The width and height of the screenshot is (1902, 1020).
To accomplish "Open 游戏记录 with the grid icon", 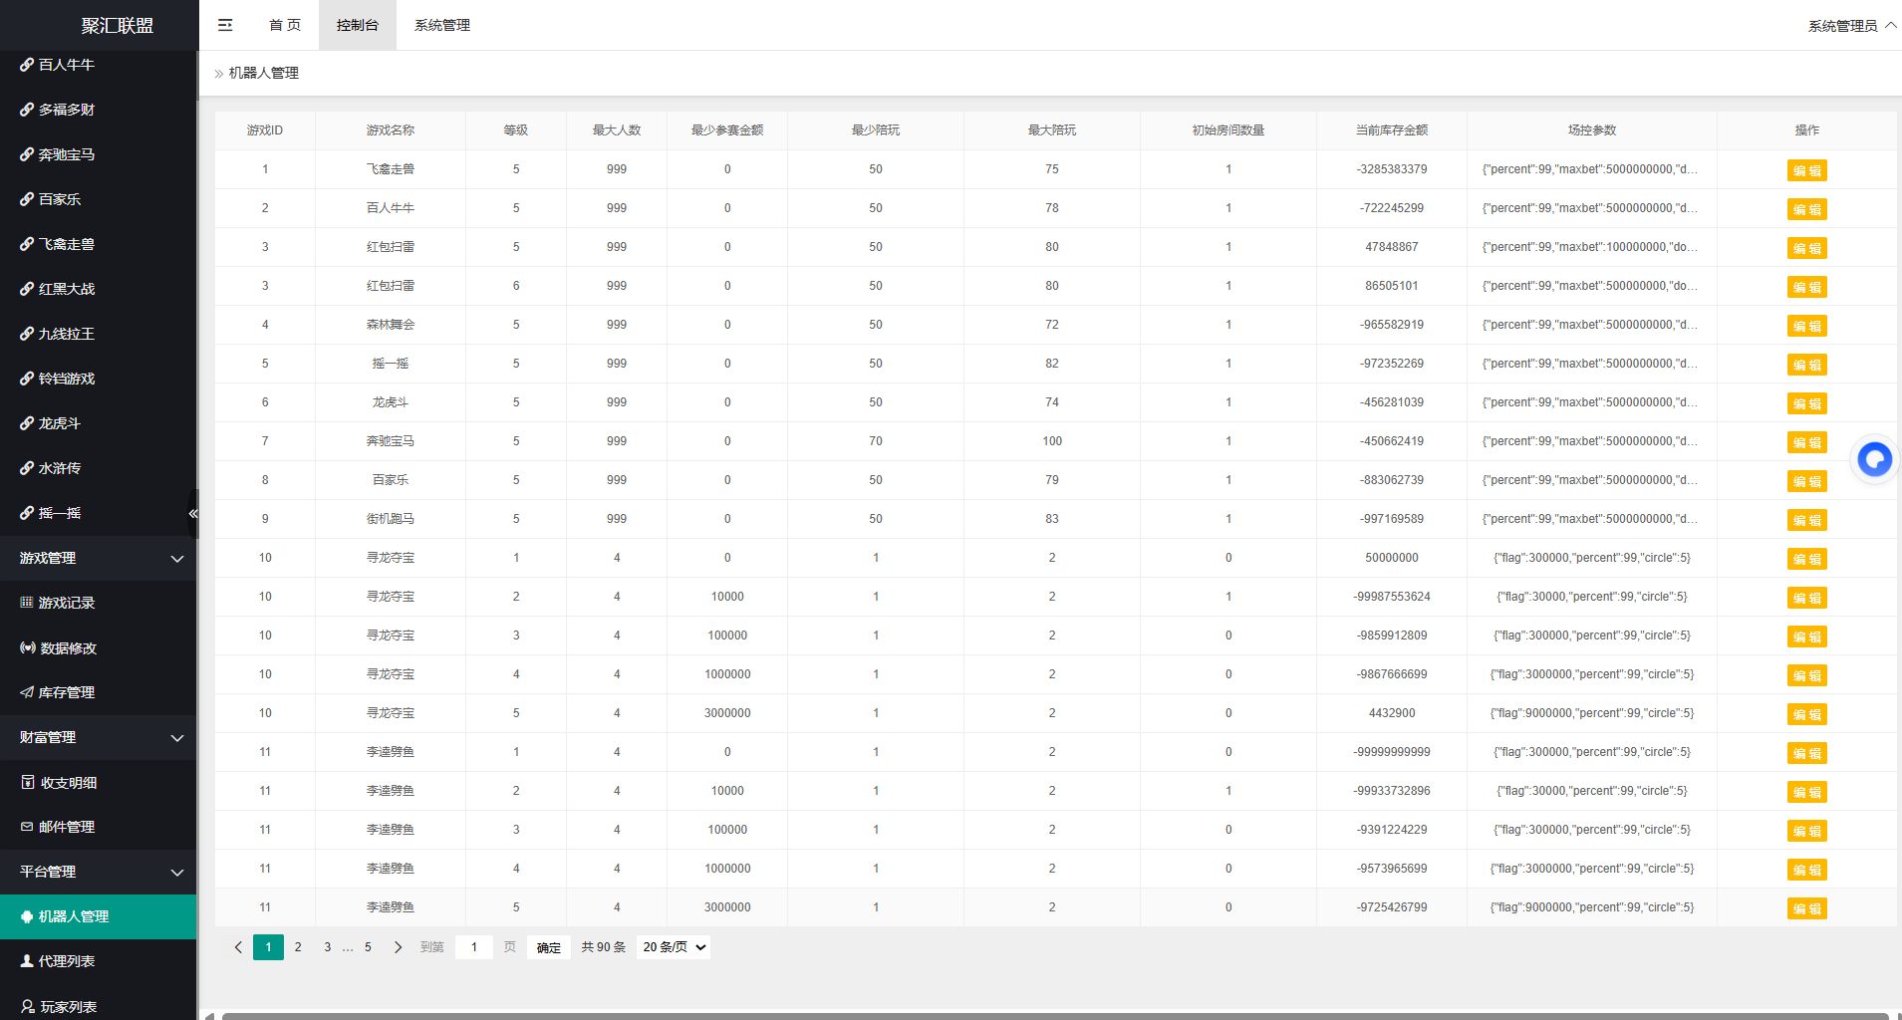I will pos(66,603).
